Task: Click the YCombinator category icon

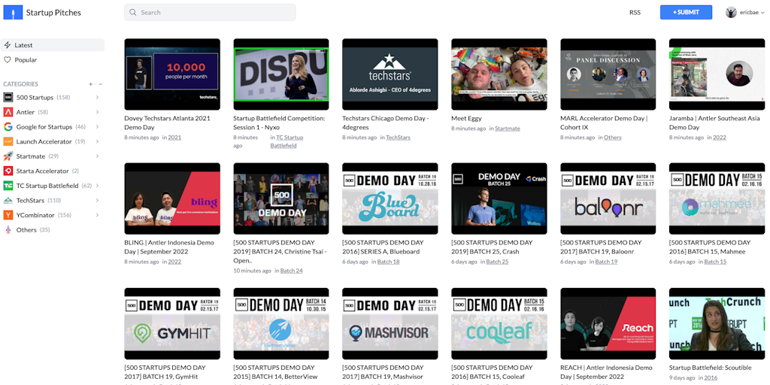Action: 8,215
